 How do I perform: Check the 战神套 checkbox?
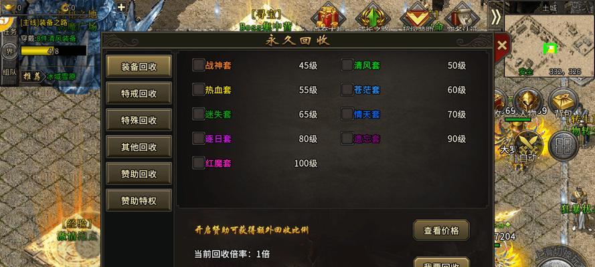coord(199,65)
